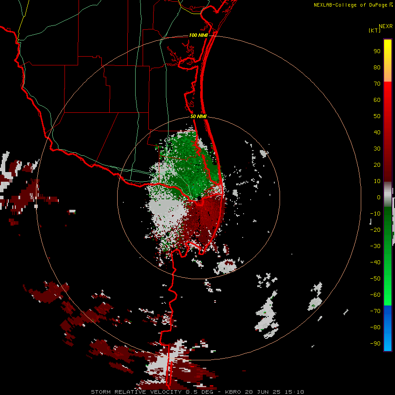Click the 10 value on velocity scale
This screenshot has height=395, width=395.
[377, 181]
